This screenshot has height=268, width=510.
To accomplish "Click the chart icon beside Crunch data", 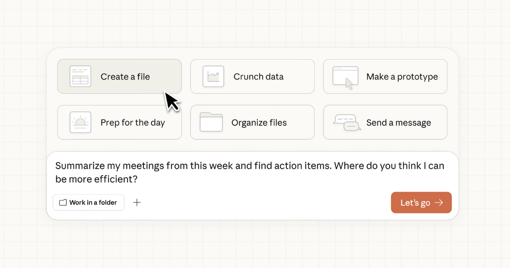I will pos(212,76).
